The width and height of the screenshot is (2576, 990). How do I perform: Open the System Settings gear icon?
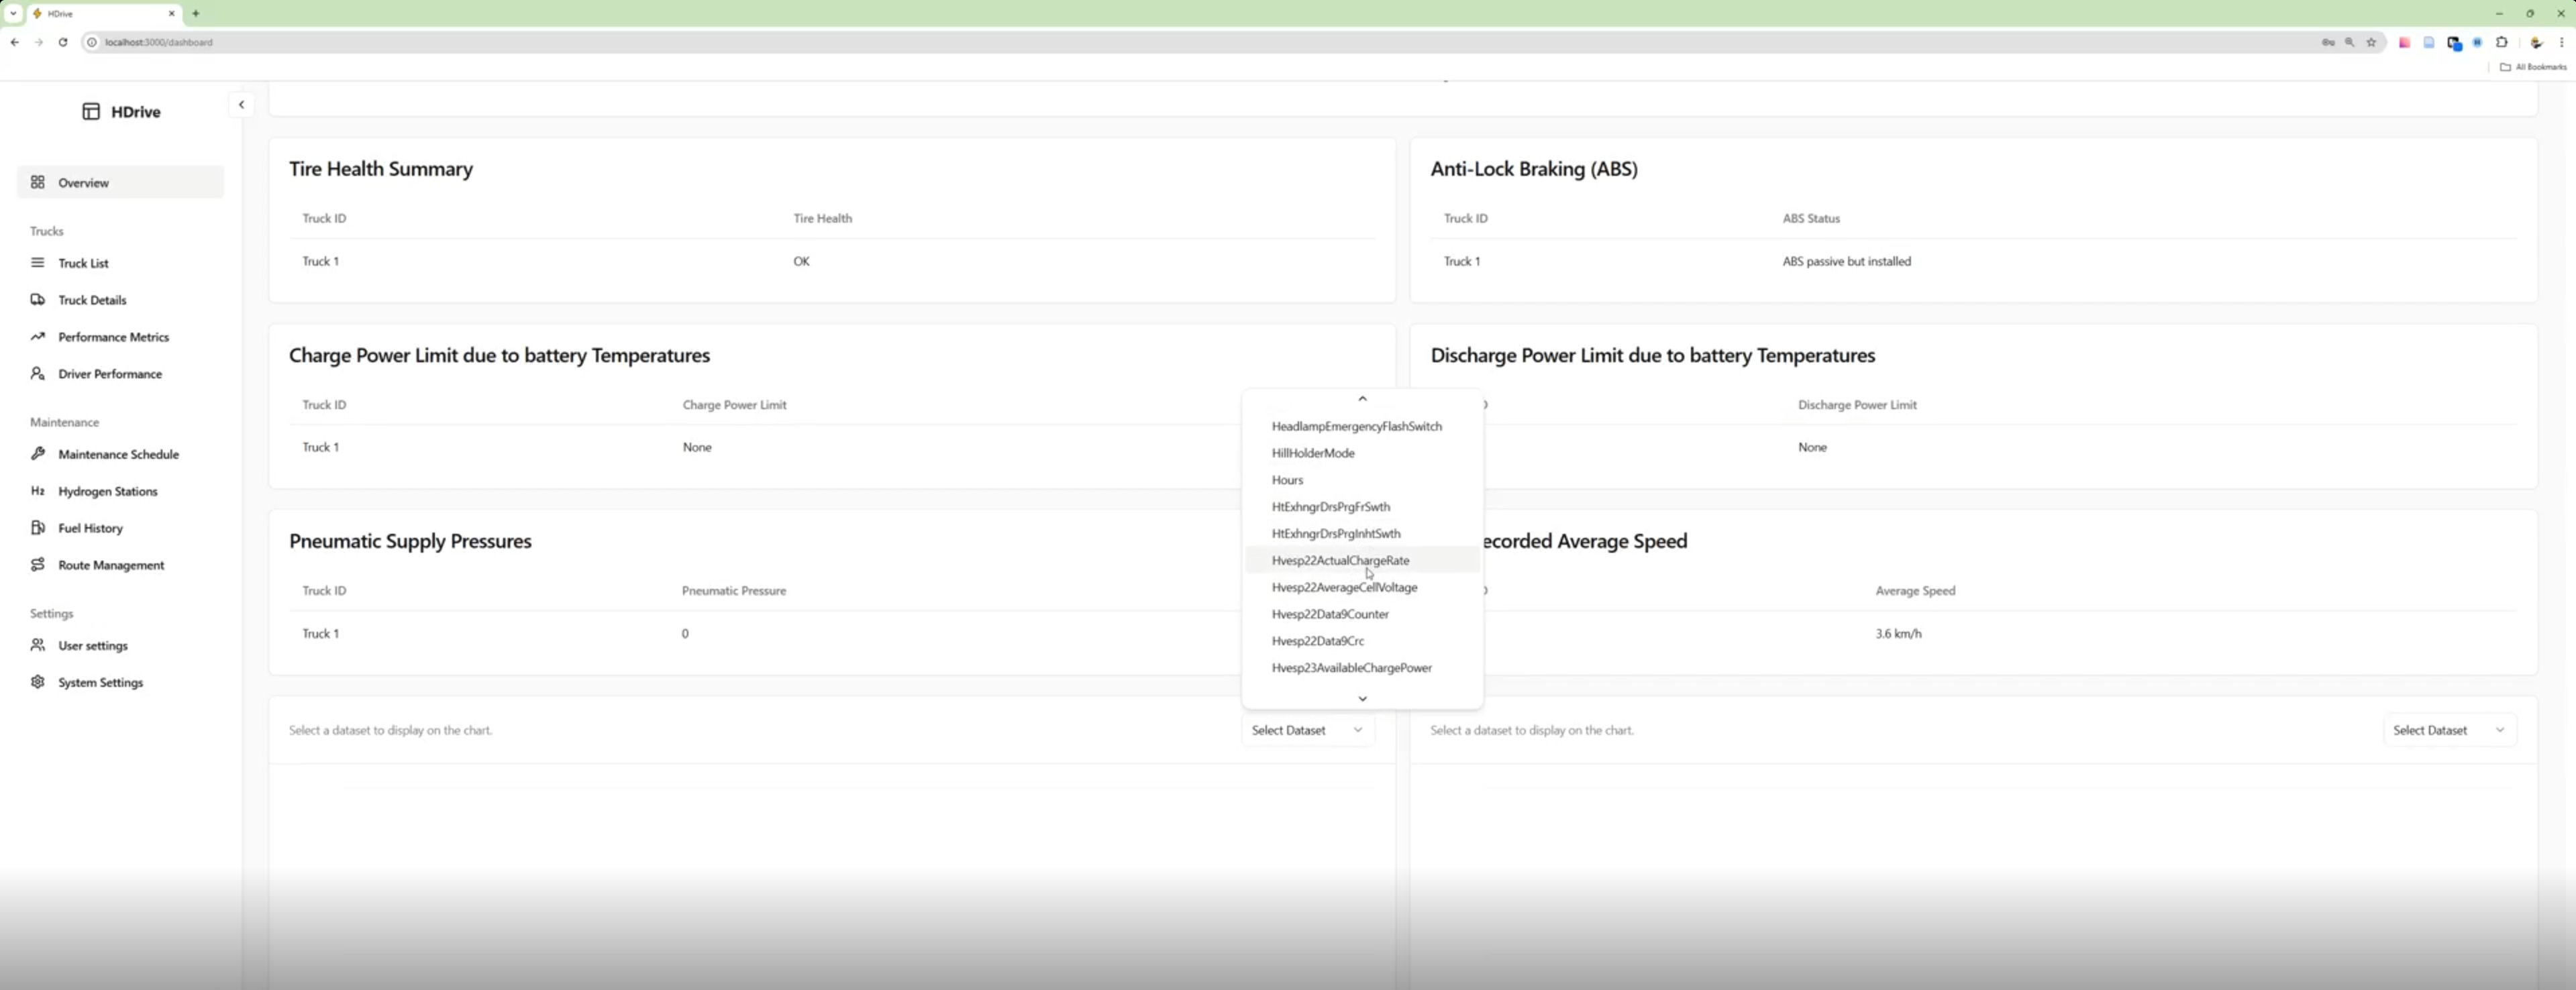click(x=38, y=682)
